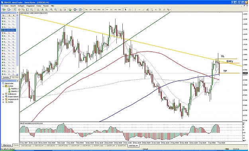This screenshot has height=151, width=249.
Task: Open the New Chart toolbar button
Action: point(4,10)
